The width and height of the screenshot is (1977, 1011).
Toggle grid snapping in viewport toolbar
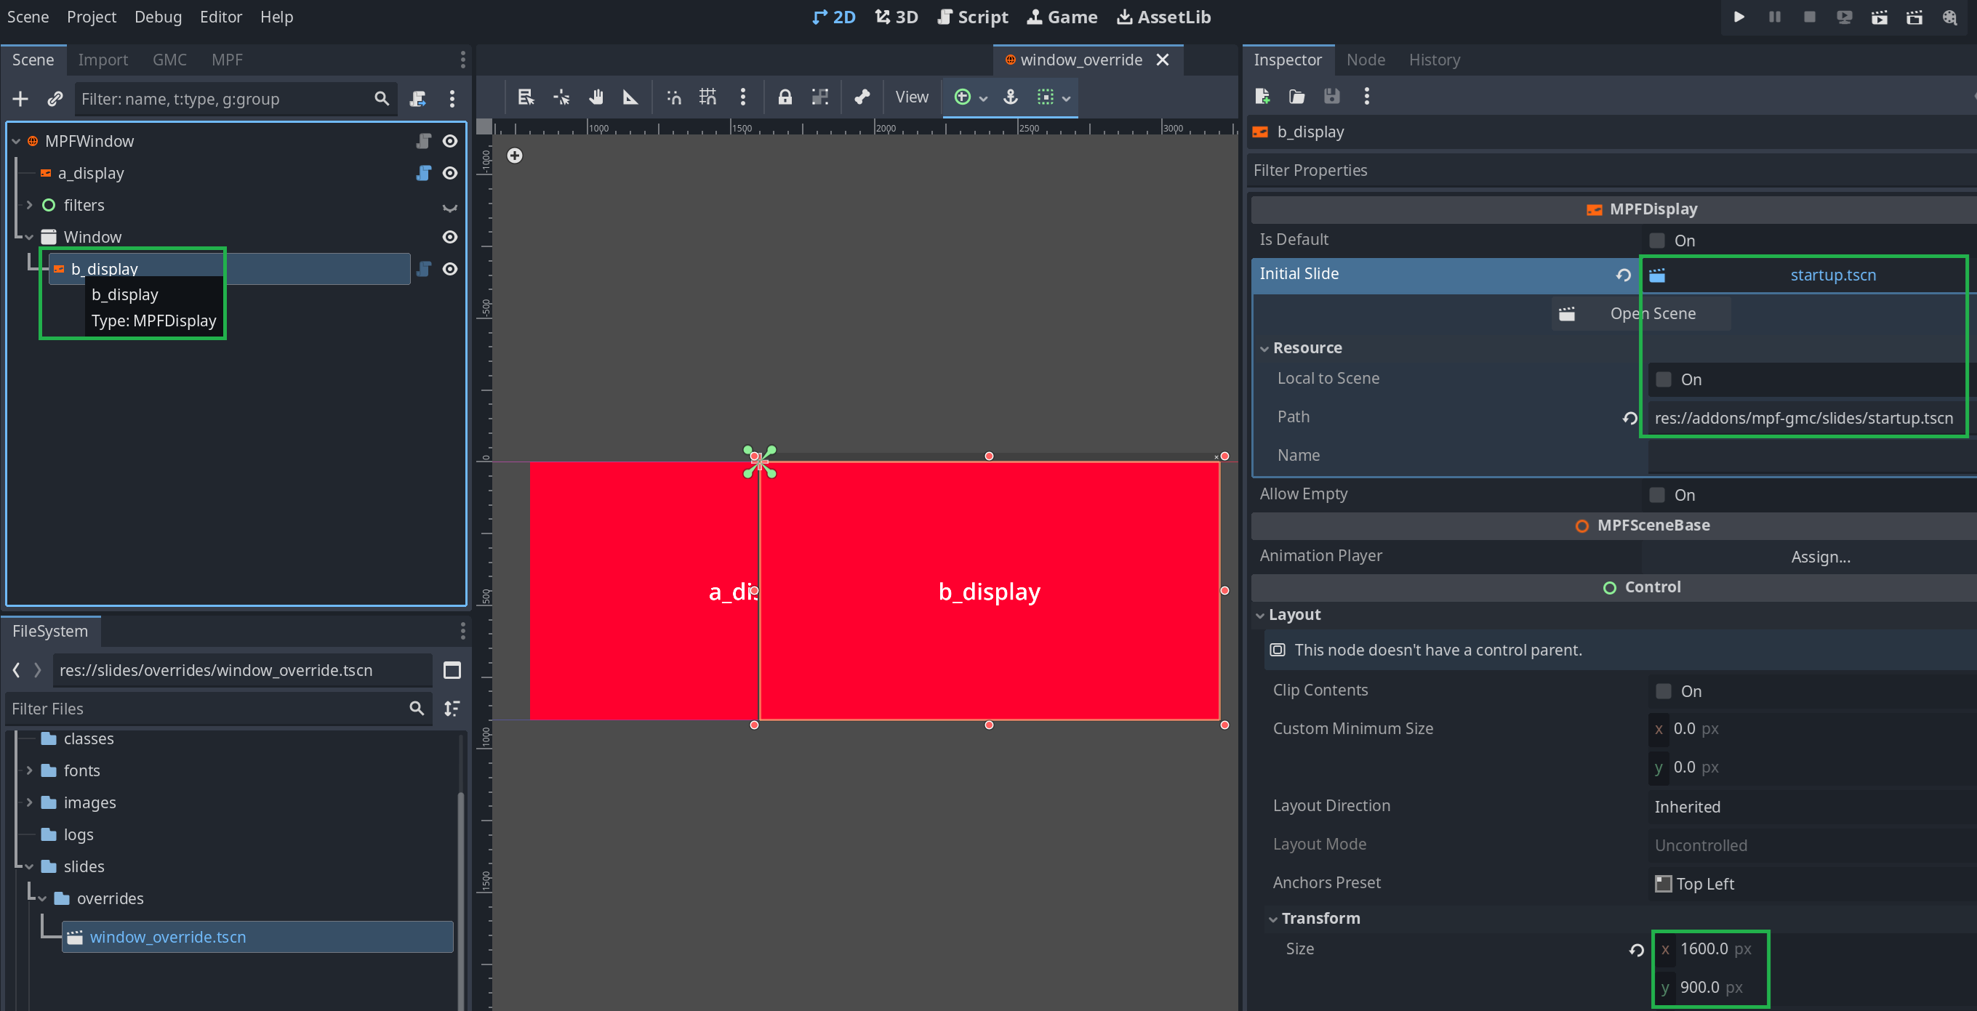(x=707, y=97)
